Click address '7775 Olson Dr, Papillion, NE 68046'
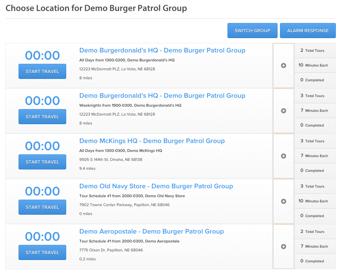Image resolution: width=340 pixels, height=273 pixels. [x=111, y=250]
